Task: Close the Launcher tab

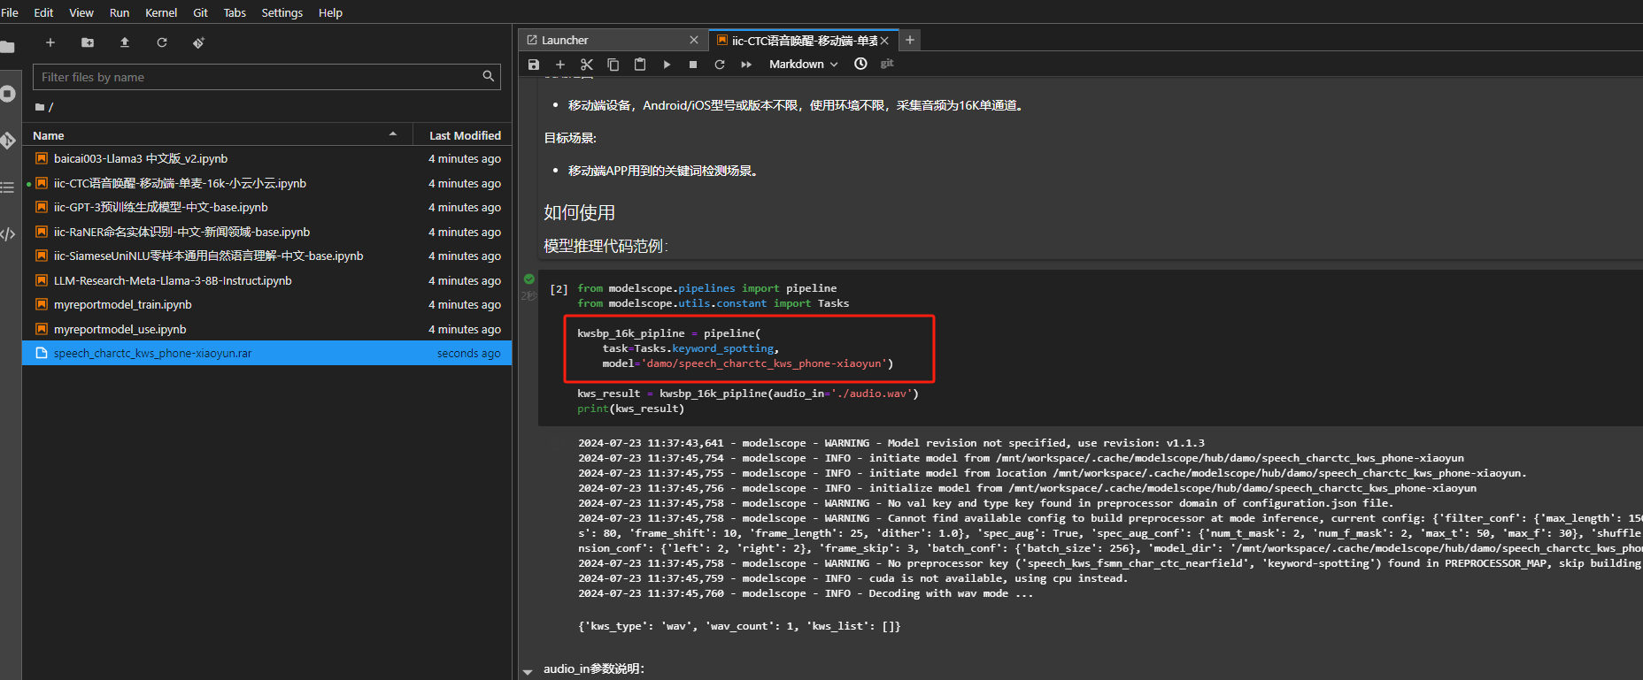Action: (x=694, y=40)
